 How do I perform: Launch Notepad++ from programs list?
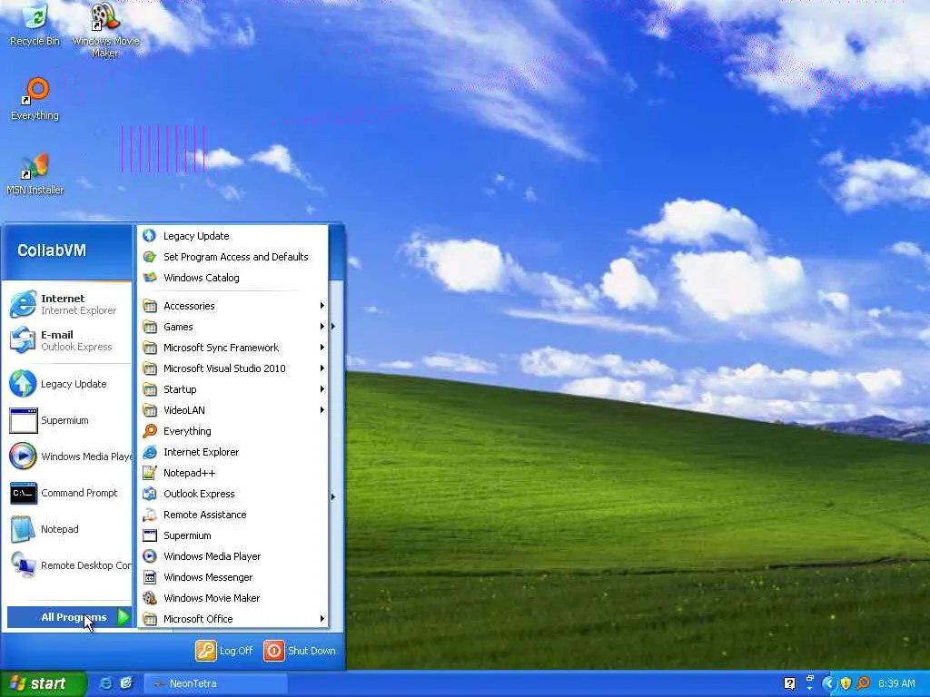[x=233, y=472]
